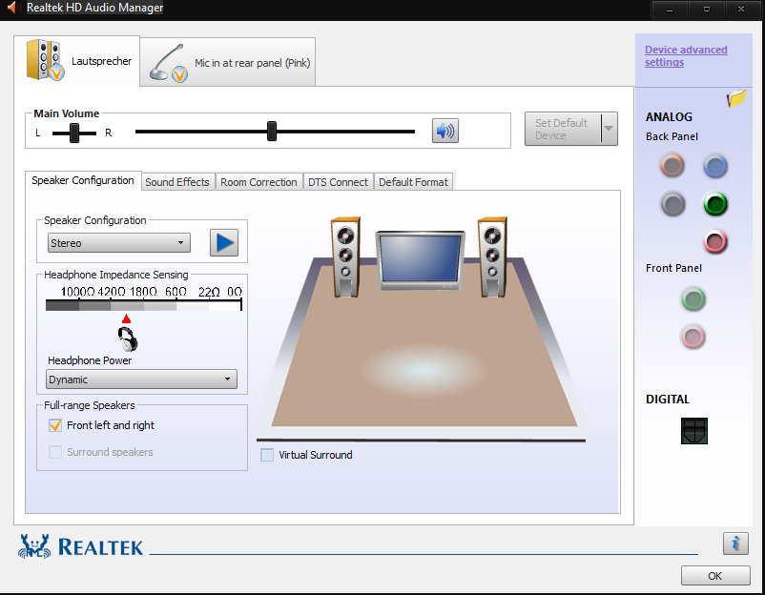The width and height of the screenshot is (765, 595).
Task: Click the main volume slider handle
Action: (x=272, y=132)
